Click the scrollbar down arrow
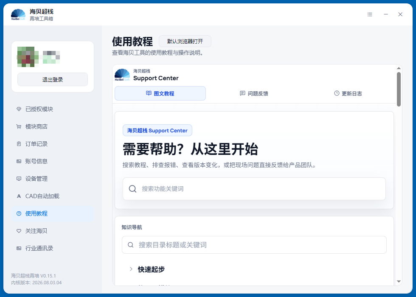 [x=399, y=281]
